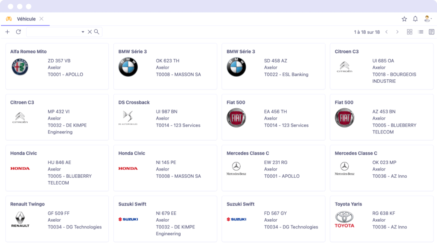Click Fiat logo on EA 456 TH card
This screenshot has width=437, height=246.
[x=236, y=118]
